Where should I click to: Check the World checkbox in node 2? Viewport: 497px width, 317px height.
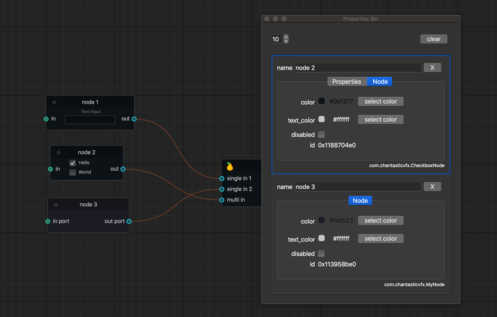(73, 172)
